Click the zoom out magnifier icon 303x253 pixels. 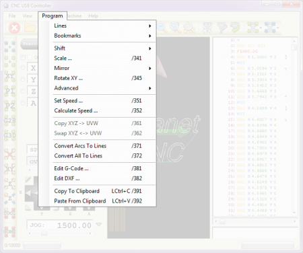(162, 28)
